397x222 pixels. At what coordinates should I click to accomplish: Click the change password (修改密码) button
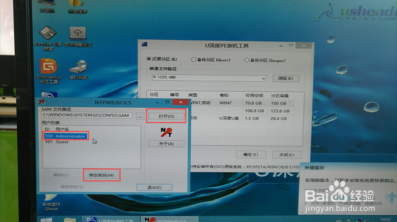pos(101,175)
